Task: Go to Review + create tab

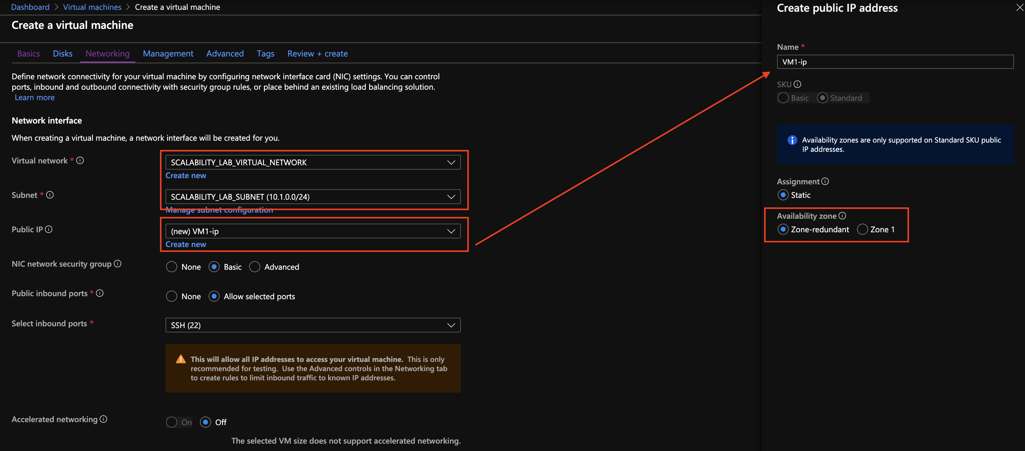Action: pos(317,54)
